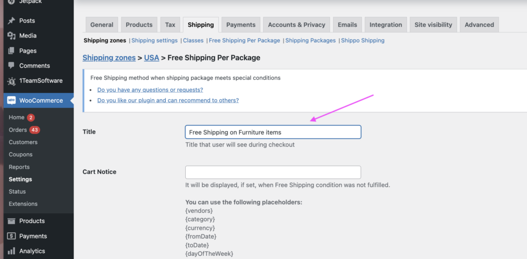This screenshot has height=259, width=527.
Task: Click the 1TeamSoftware gear icon
Action: [x=11, y=81]
